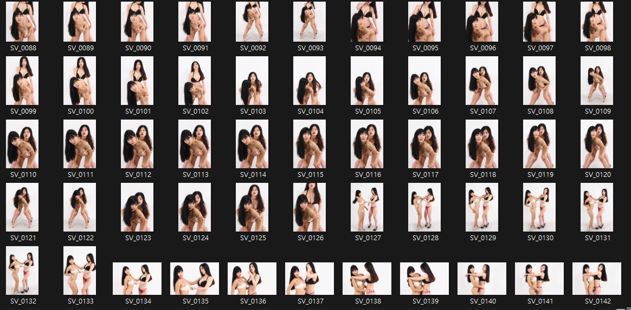Click the SV_0098 image thumbnail

597,22
